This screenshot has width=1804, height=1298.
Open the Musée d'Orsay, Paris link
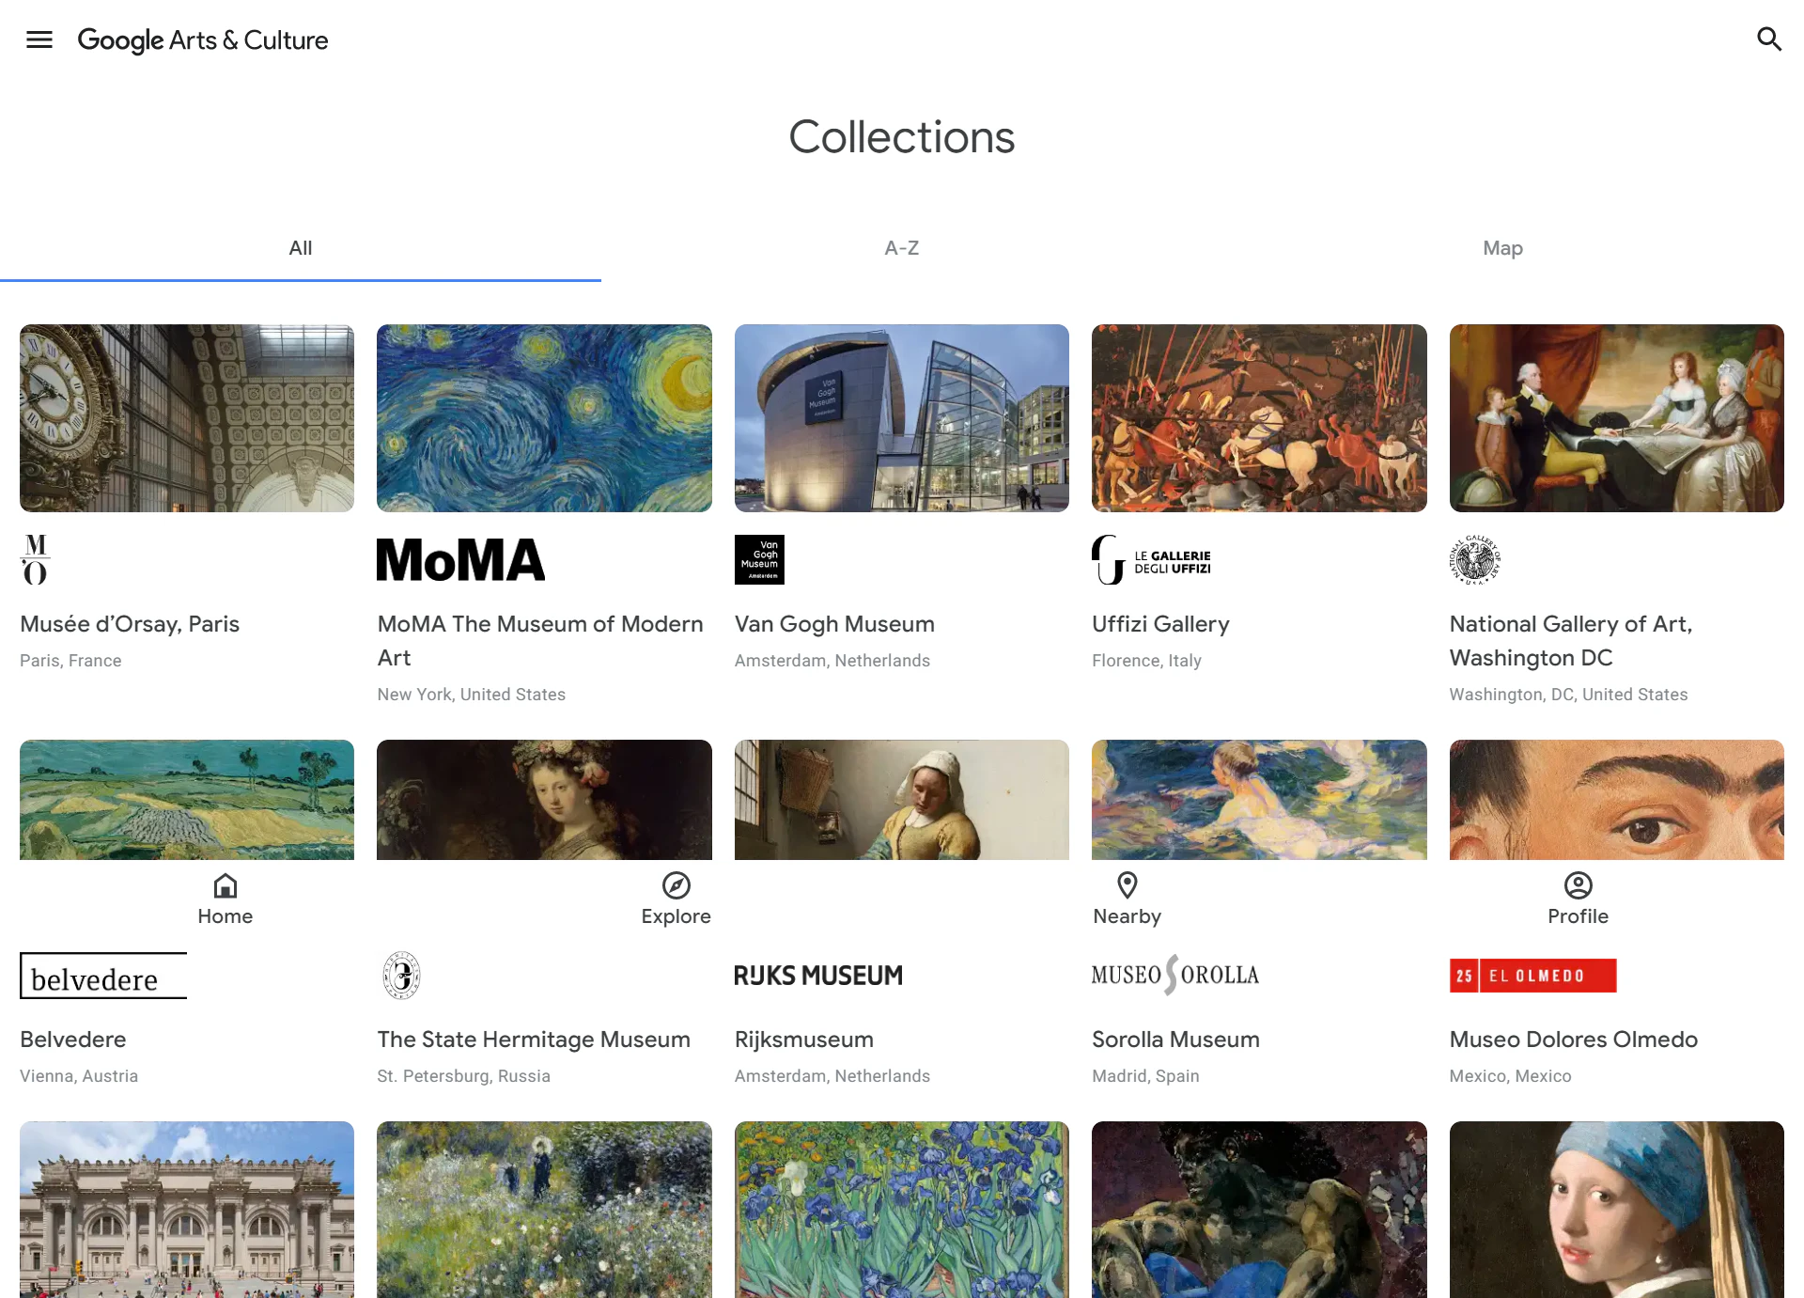click(130, 624)
